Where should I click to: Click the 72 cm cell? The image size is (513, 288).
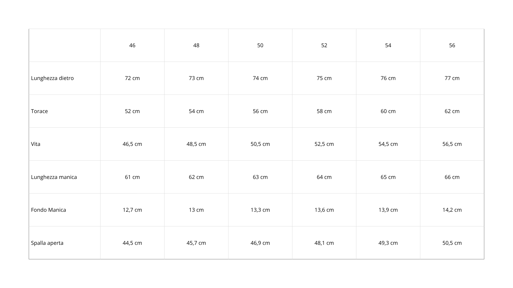(132, 78)
